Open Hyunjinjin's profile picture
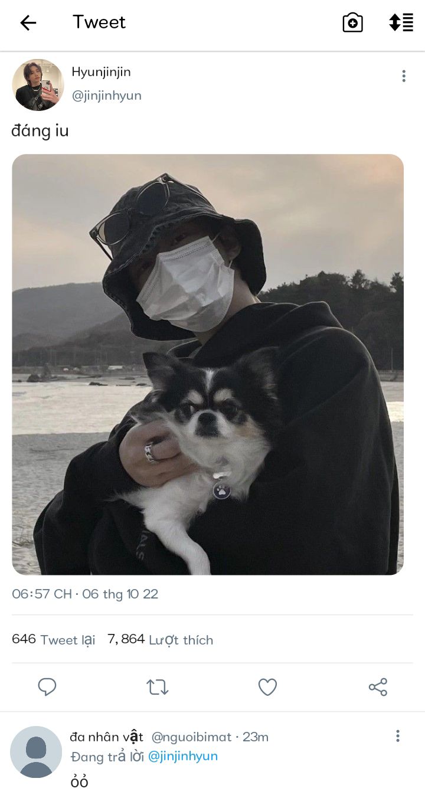The height and width of the screenshot is (798, 425). coord(38,85)
